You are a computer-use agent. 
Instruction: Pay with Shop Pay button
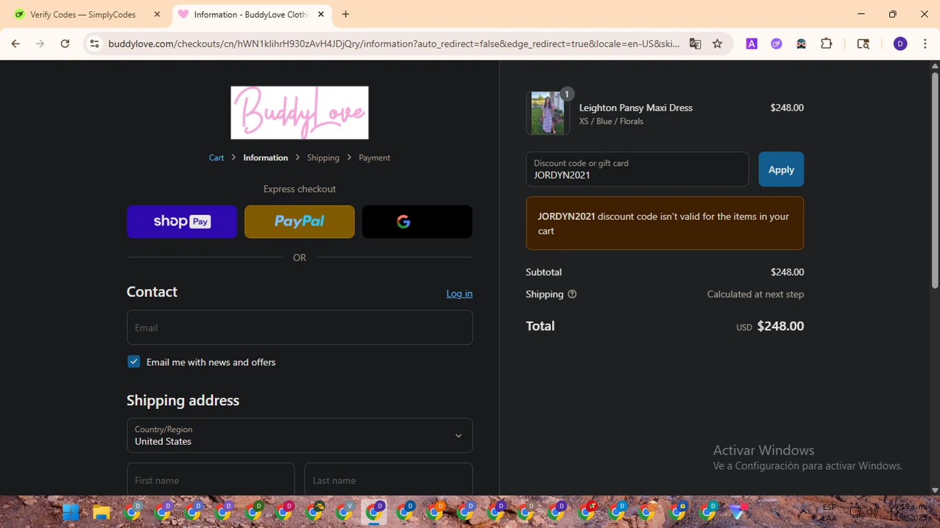point(182,222)
